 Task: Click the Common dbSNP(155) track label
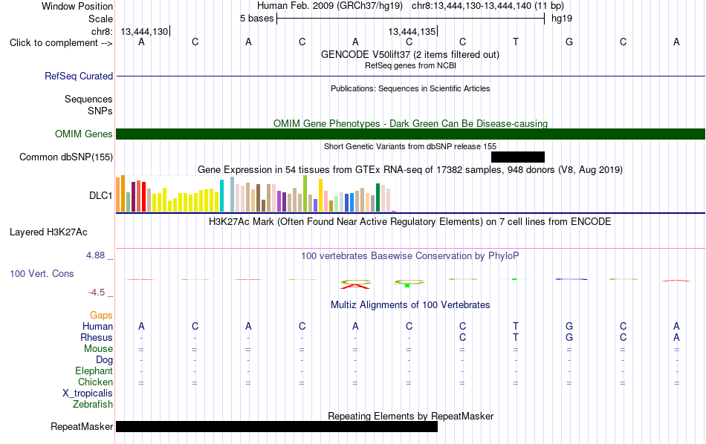(x=66, y=157)
